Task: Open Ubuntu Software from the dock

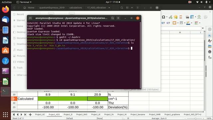Action: point(5,50)
